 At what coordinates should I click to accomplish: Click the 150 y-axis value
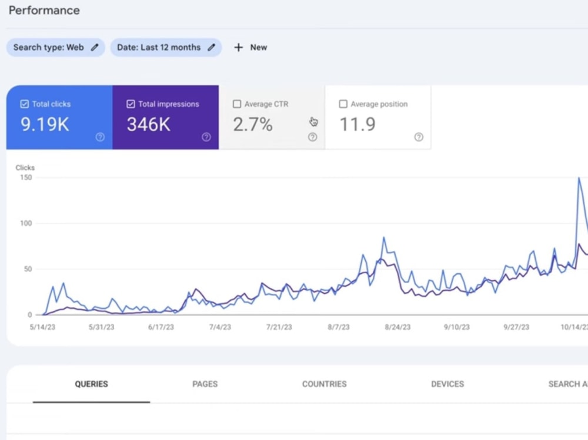pos(26,177)
